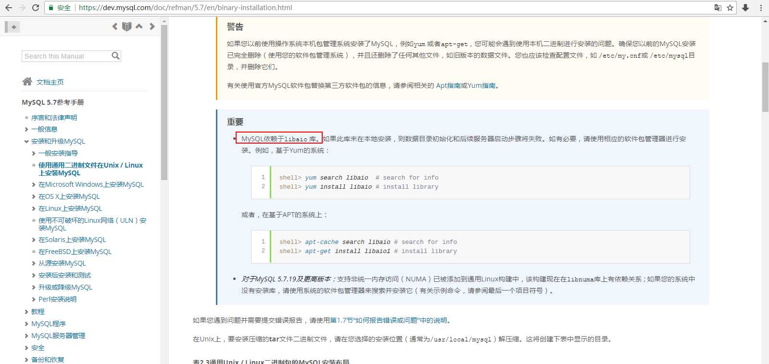Open the download arrow extension icon
Screen dimensions: 769x364
(x=745, y=8)
